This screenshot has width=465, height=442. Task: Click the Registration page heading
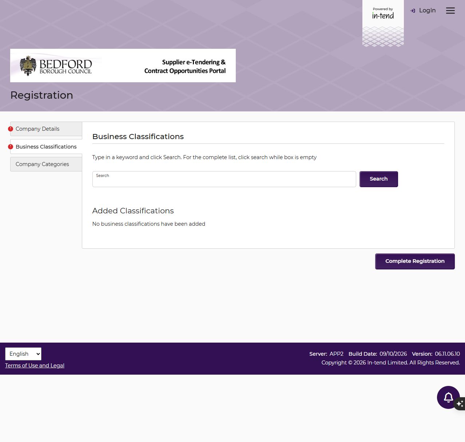point(42,95)
